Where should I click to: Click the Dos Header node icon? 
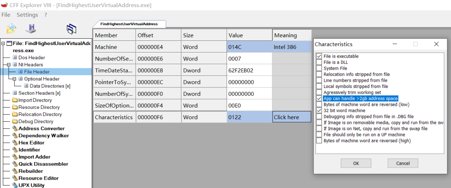pos(15,58)
